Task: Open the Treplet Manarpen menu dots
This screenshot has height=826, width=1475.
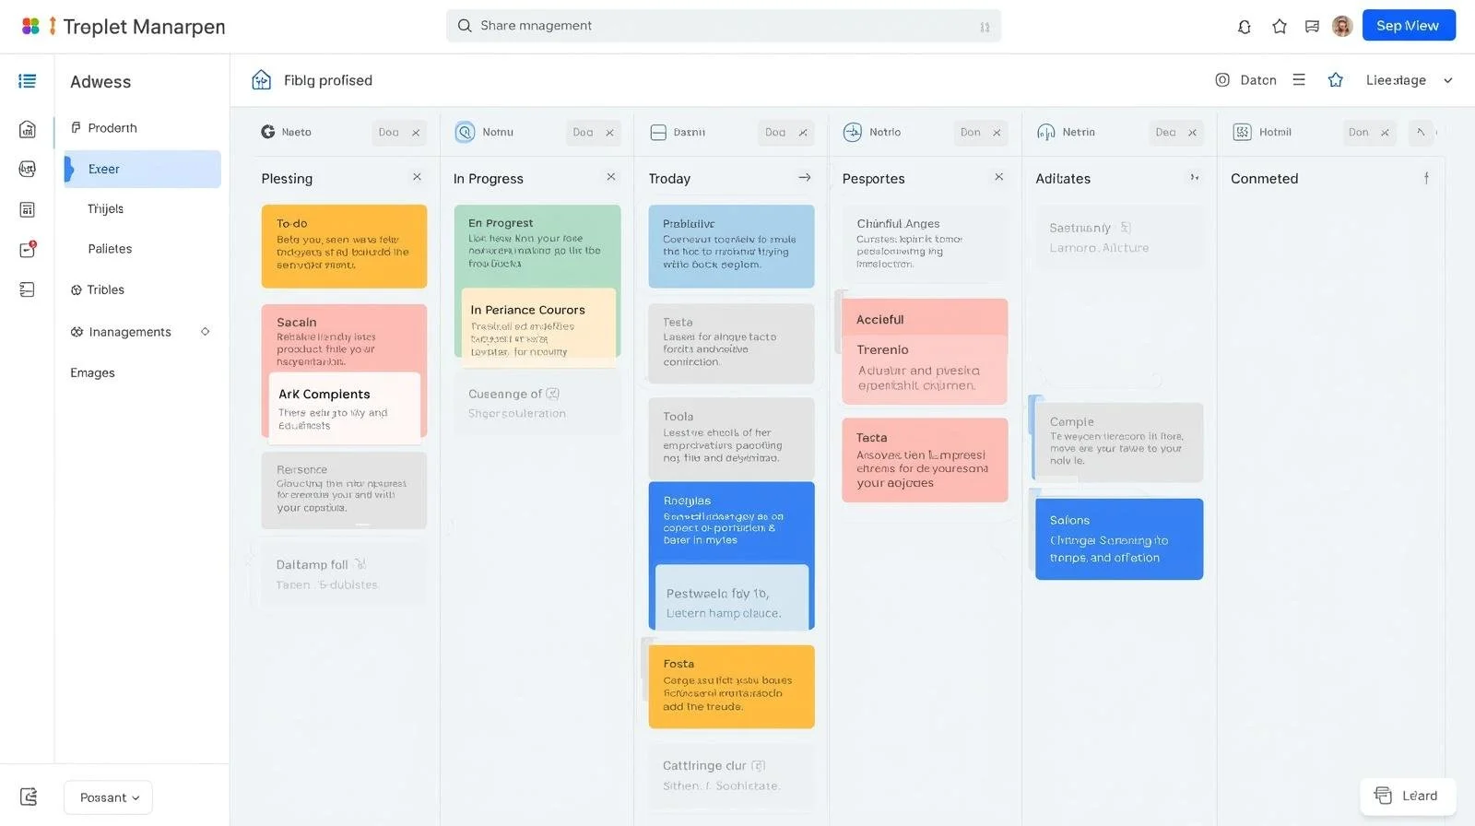Action: click(53, 26)
